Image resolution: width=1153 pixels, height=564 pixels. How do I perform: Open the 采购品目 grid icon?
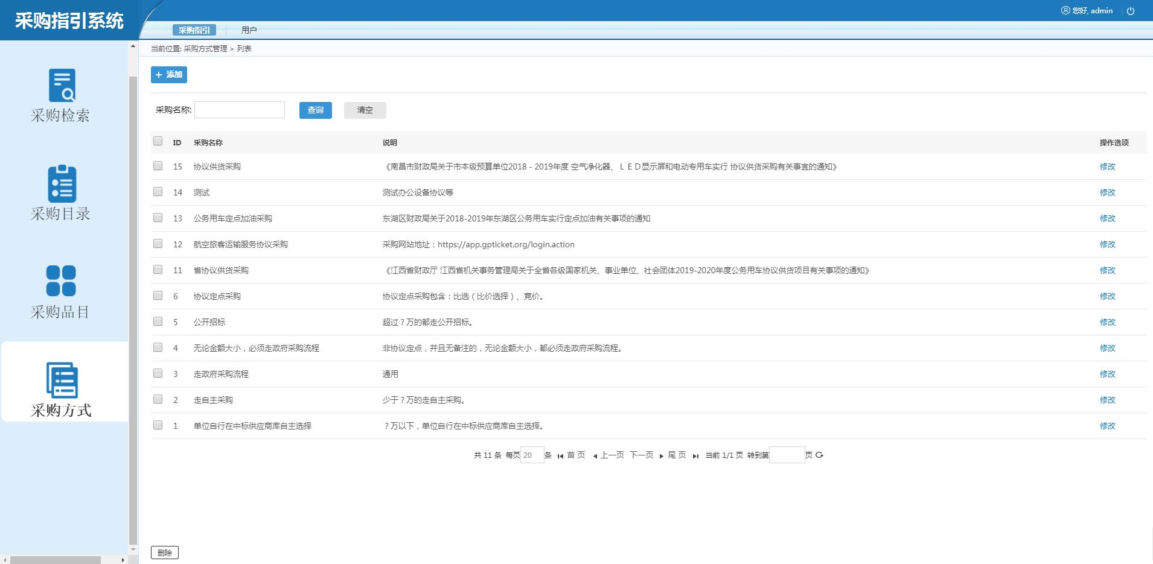coord(61,281)
